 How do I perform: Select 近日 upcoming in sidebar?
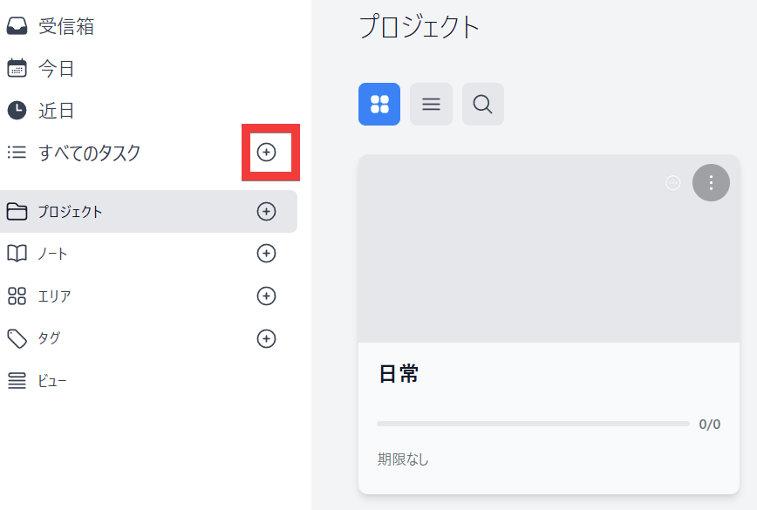pos(56,111)
